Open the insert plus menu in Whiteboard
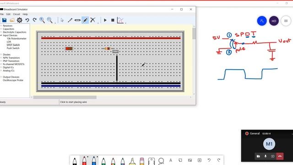The image size is (293, 165). [x=200, y=160]
